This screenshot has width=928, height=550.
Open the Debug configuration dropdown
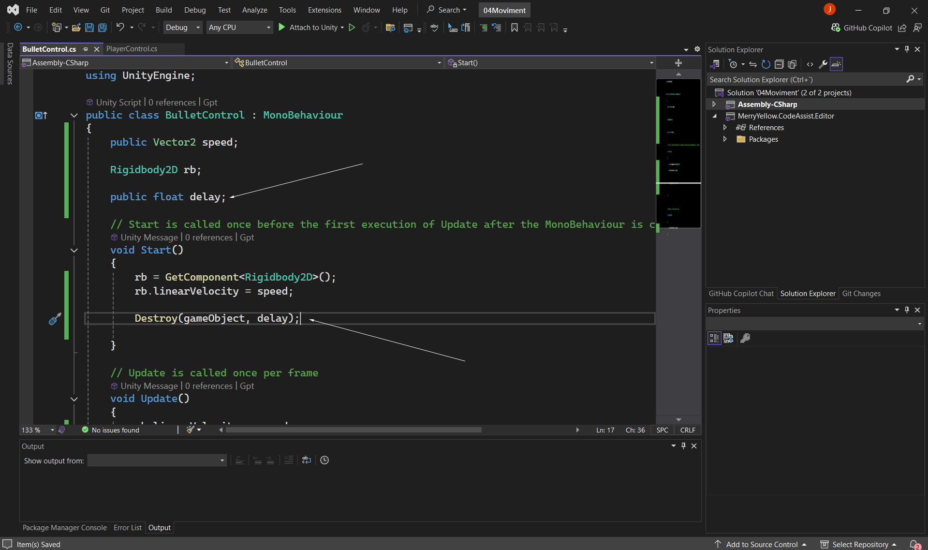click(x=182, y=28)
